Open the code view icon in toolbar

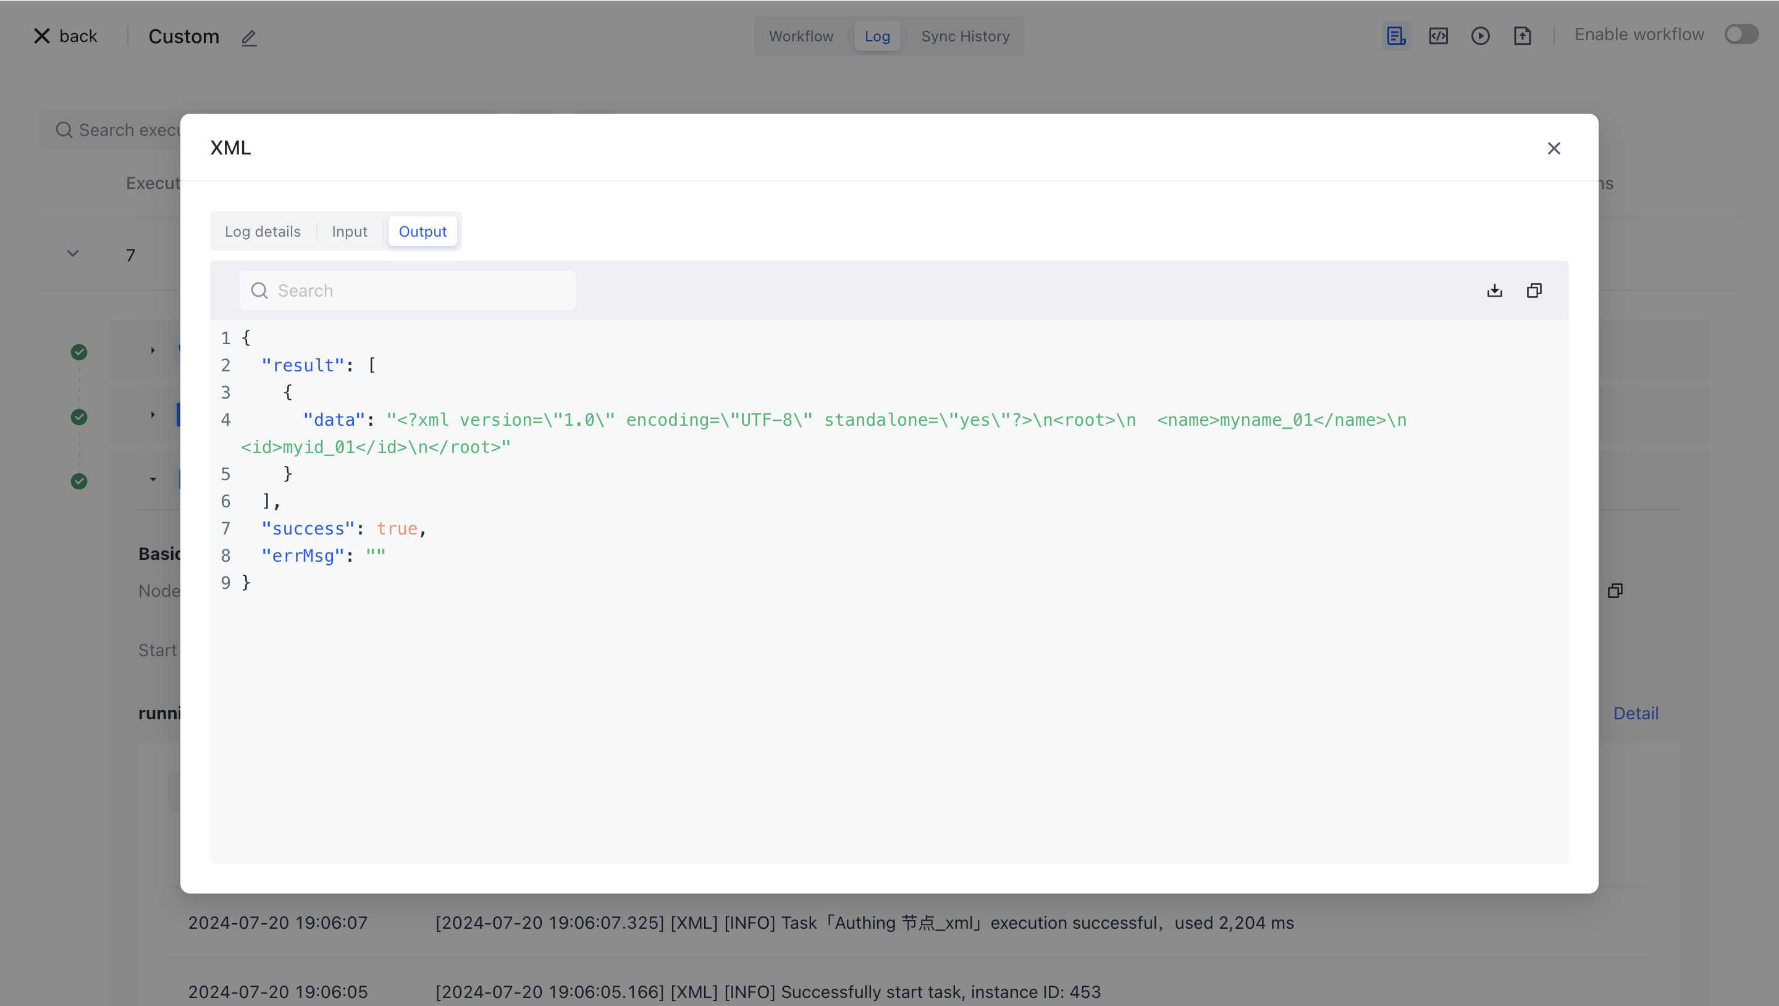click(1439, 36)
